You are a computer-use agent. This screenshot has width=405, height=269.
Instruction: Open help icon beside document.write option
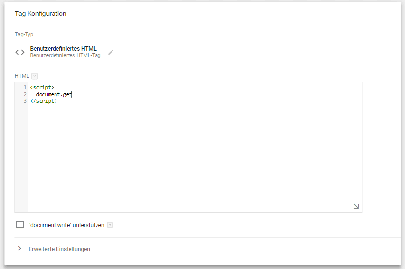[110, 225]
